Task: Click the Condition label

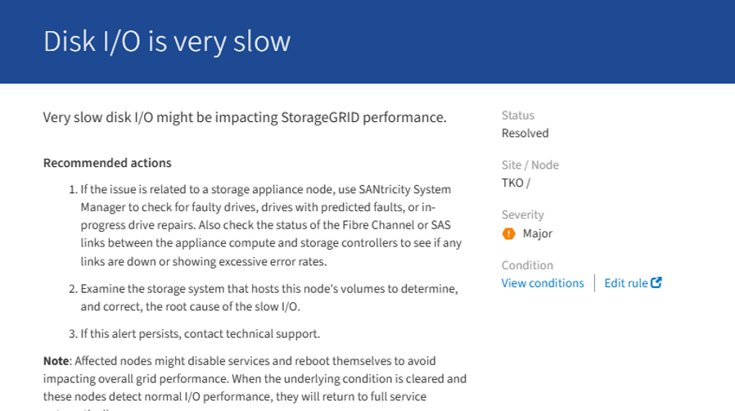Action: tap(527, 265)
